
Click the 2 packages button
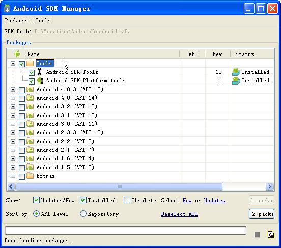pos(262,214)
